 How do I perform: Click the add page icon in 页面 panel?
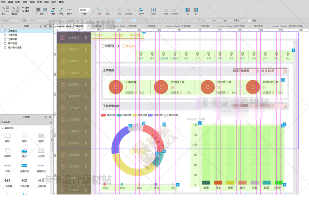[x=41, y=26]
